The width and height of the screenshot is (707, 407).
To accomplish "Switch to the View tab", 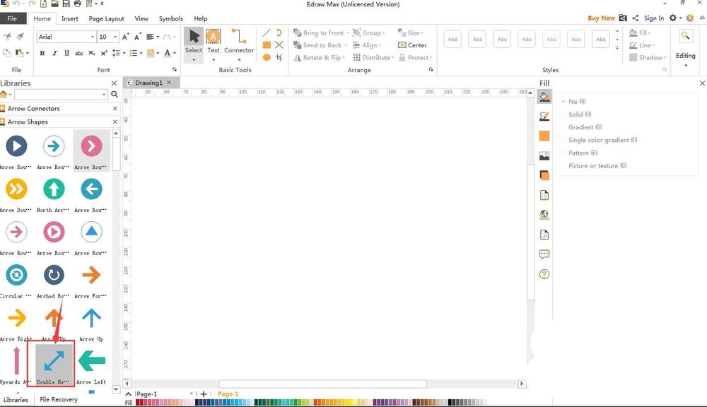I will coord(141,18).
